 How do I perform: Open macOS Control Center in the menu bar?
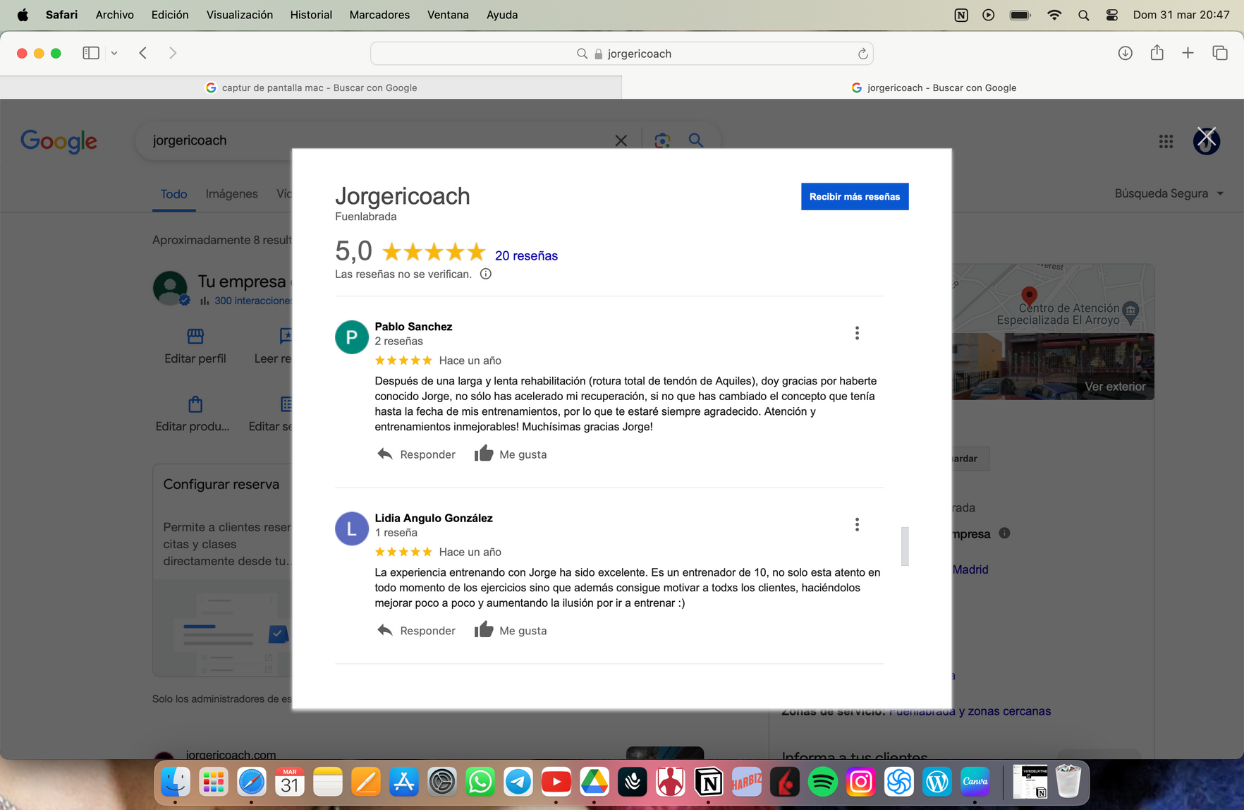point(1112,15)
